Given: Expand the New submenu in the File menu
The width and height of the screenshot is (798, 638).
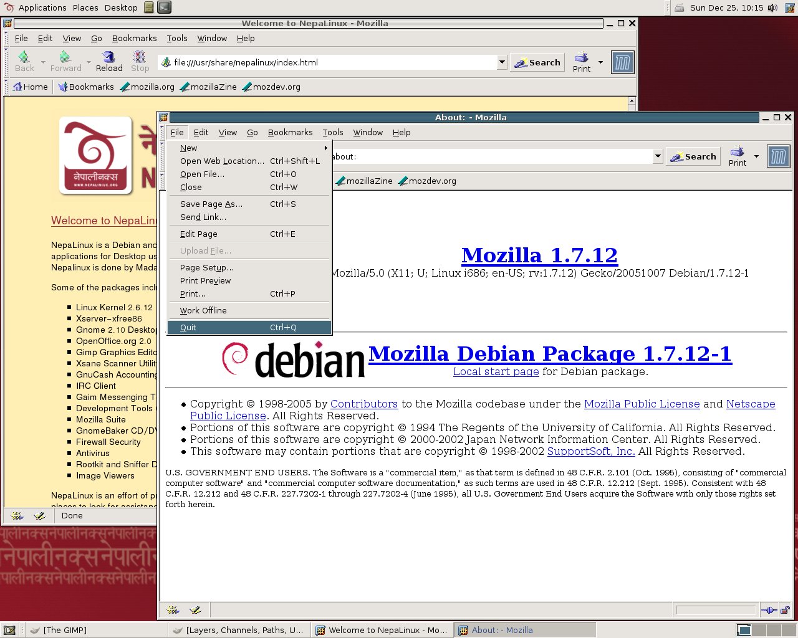Looking at the screenshot, I should point(249,148).
